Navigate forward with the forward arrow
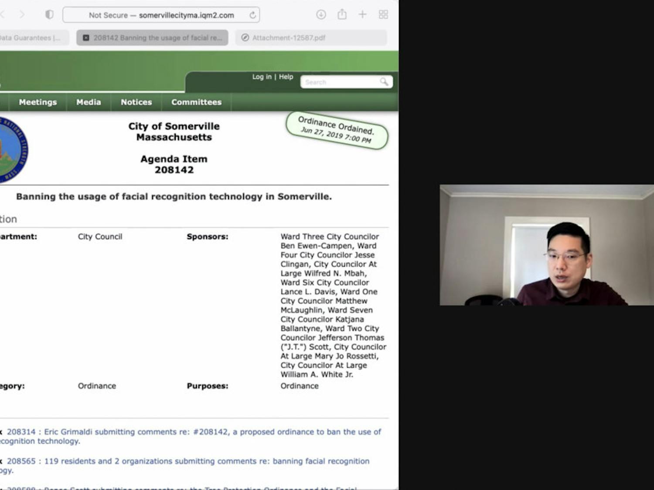The height and width of the screenshot is (490, 654). 22,14
